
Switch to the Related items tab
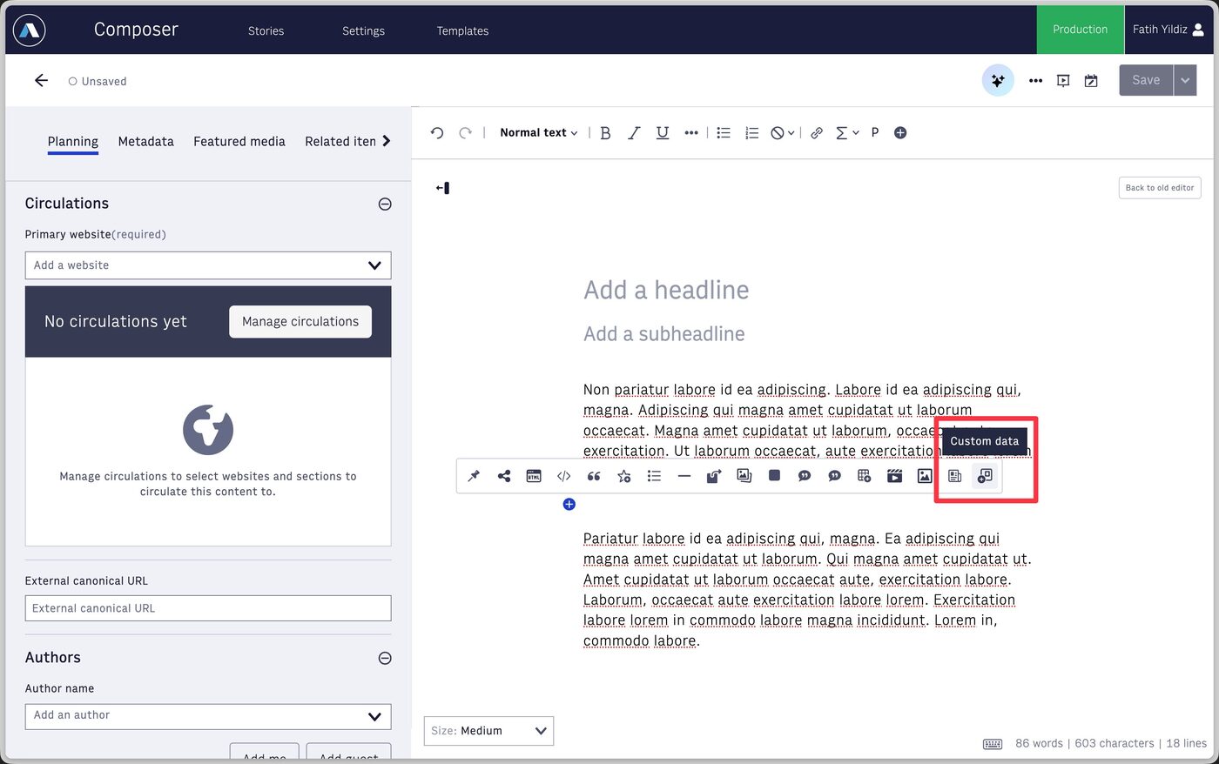340,142
